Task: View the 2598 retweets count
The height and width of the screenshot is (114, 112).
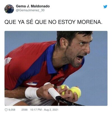Action: (24, 110)
